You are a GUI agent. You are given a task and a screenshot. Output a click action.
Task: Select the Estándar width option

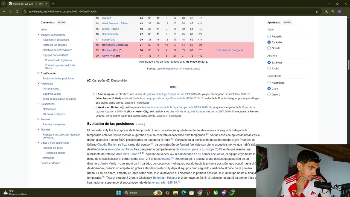click(269, 62)
